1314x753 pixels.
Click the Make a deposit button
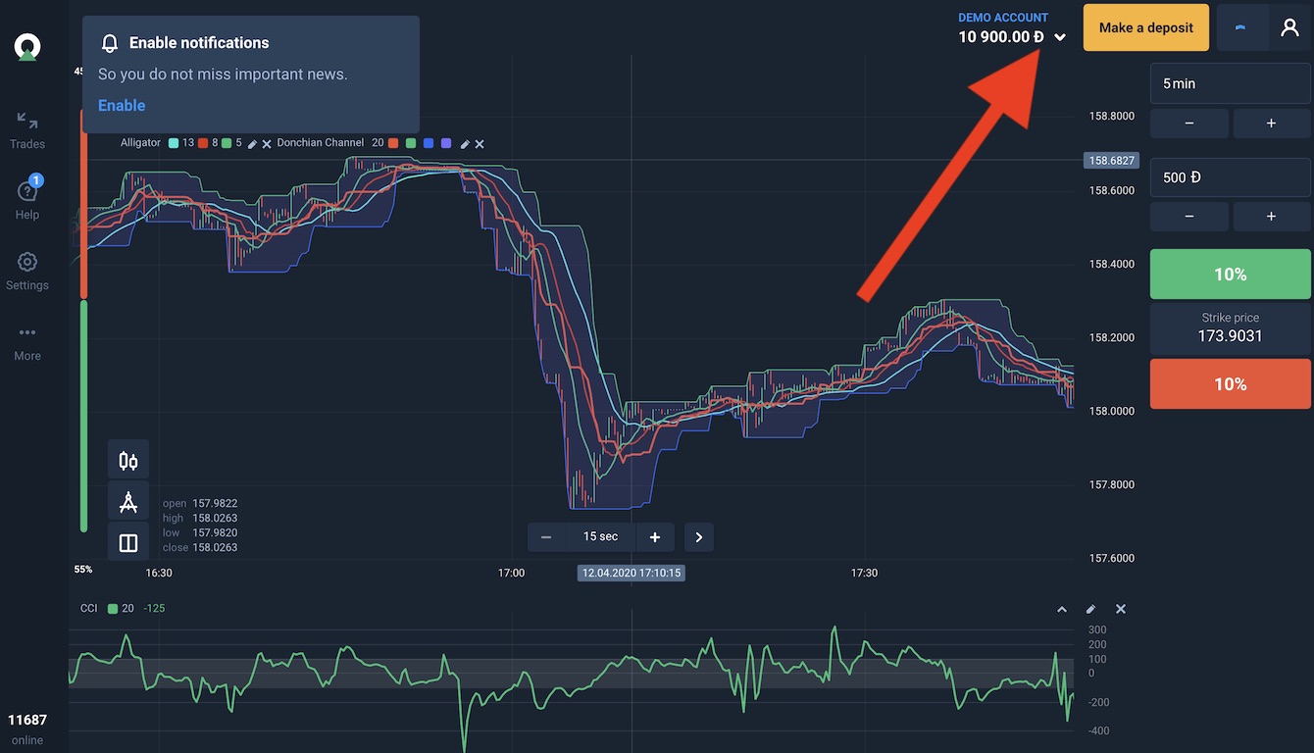coord(1145,27)
